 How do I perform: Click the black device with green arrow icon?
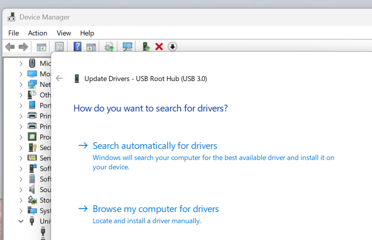pyautogui.click(x=146, y=47)
